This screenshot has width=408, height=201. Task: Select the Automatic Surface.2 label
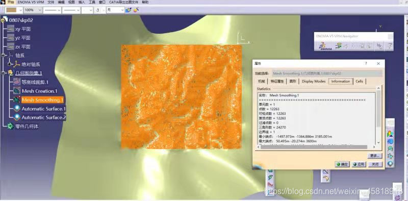point(44,118)
